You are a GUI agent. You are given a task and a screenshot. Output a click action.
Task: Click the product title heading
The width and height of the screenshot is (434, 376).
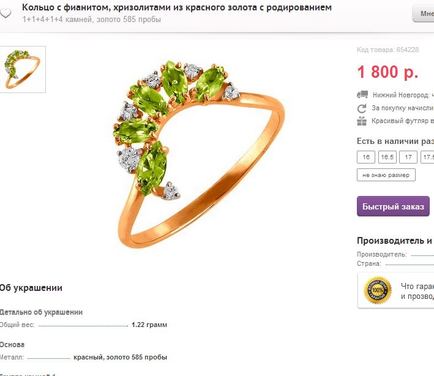pyautogui.click(x=176, y=7)
